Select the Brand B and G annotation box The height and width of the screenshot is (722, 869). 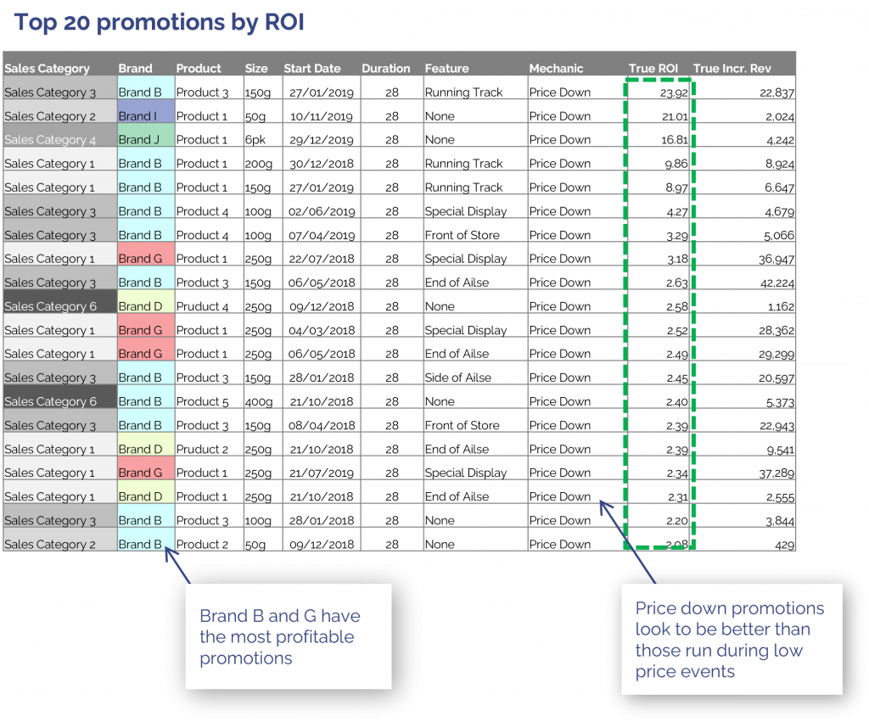click(x=289, y=636)
